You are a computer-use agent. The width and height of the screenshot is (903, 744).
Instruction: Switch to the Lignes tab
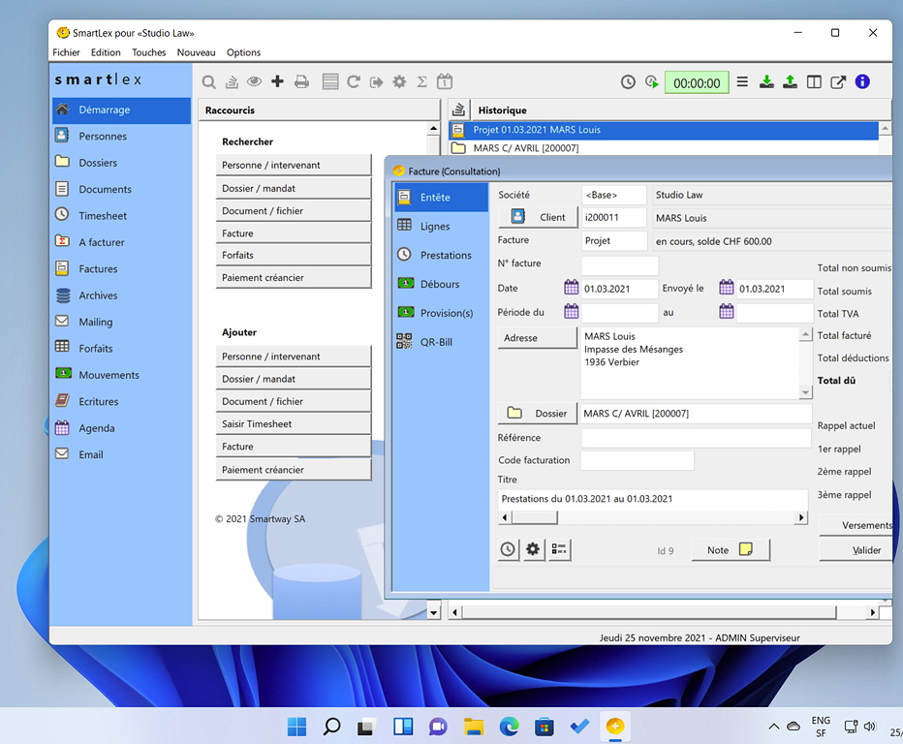435,226
